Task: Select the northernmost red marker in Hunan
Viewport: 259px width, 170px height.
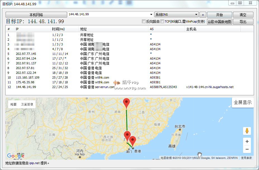Action: click(126, 103)
